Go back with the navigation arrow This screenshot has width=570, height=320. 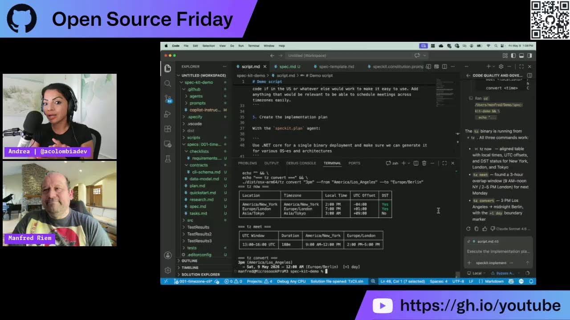pos(272,56)
